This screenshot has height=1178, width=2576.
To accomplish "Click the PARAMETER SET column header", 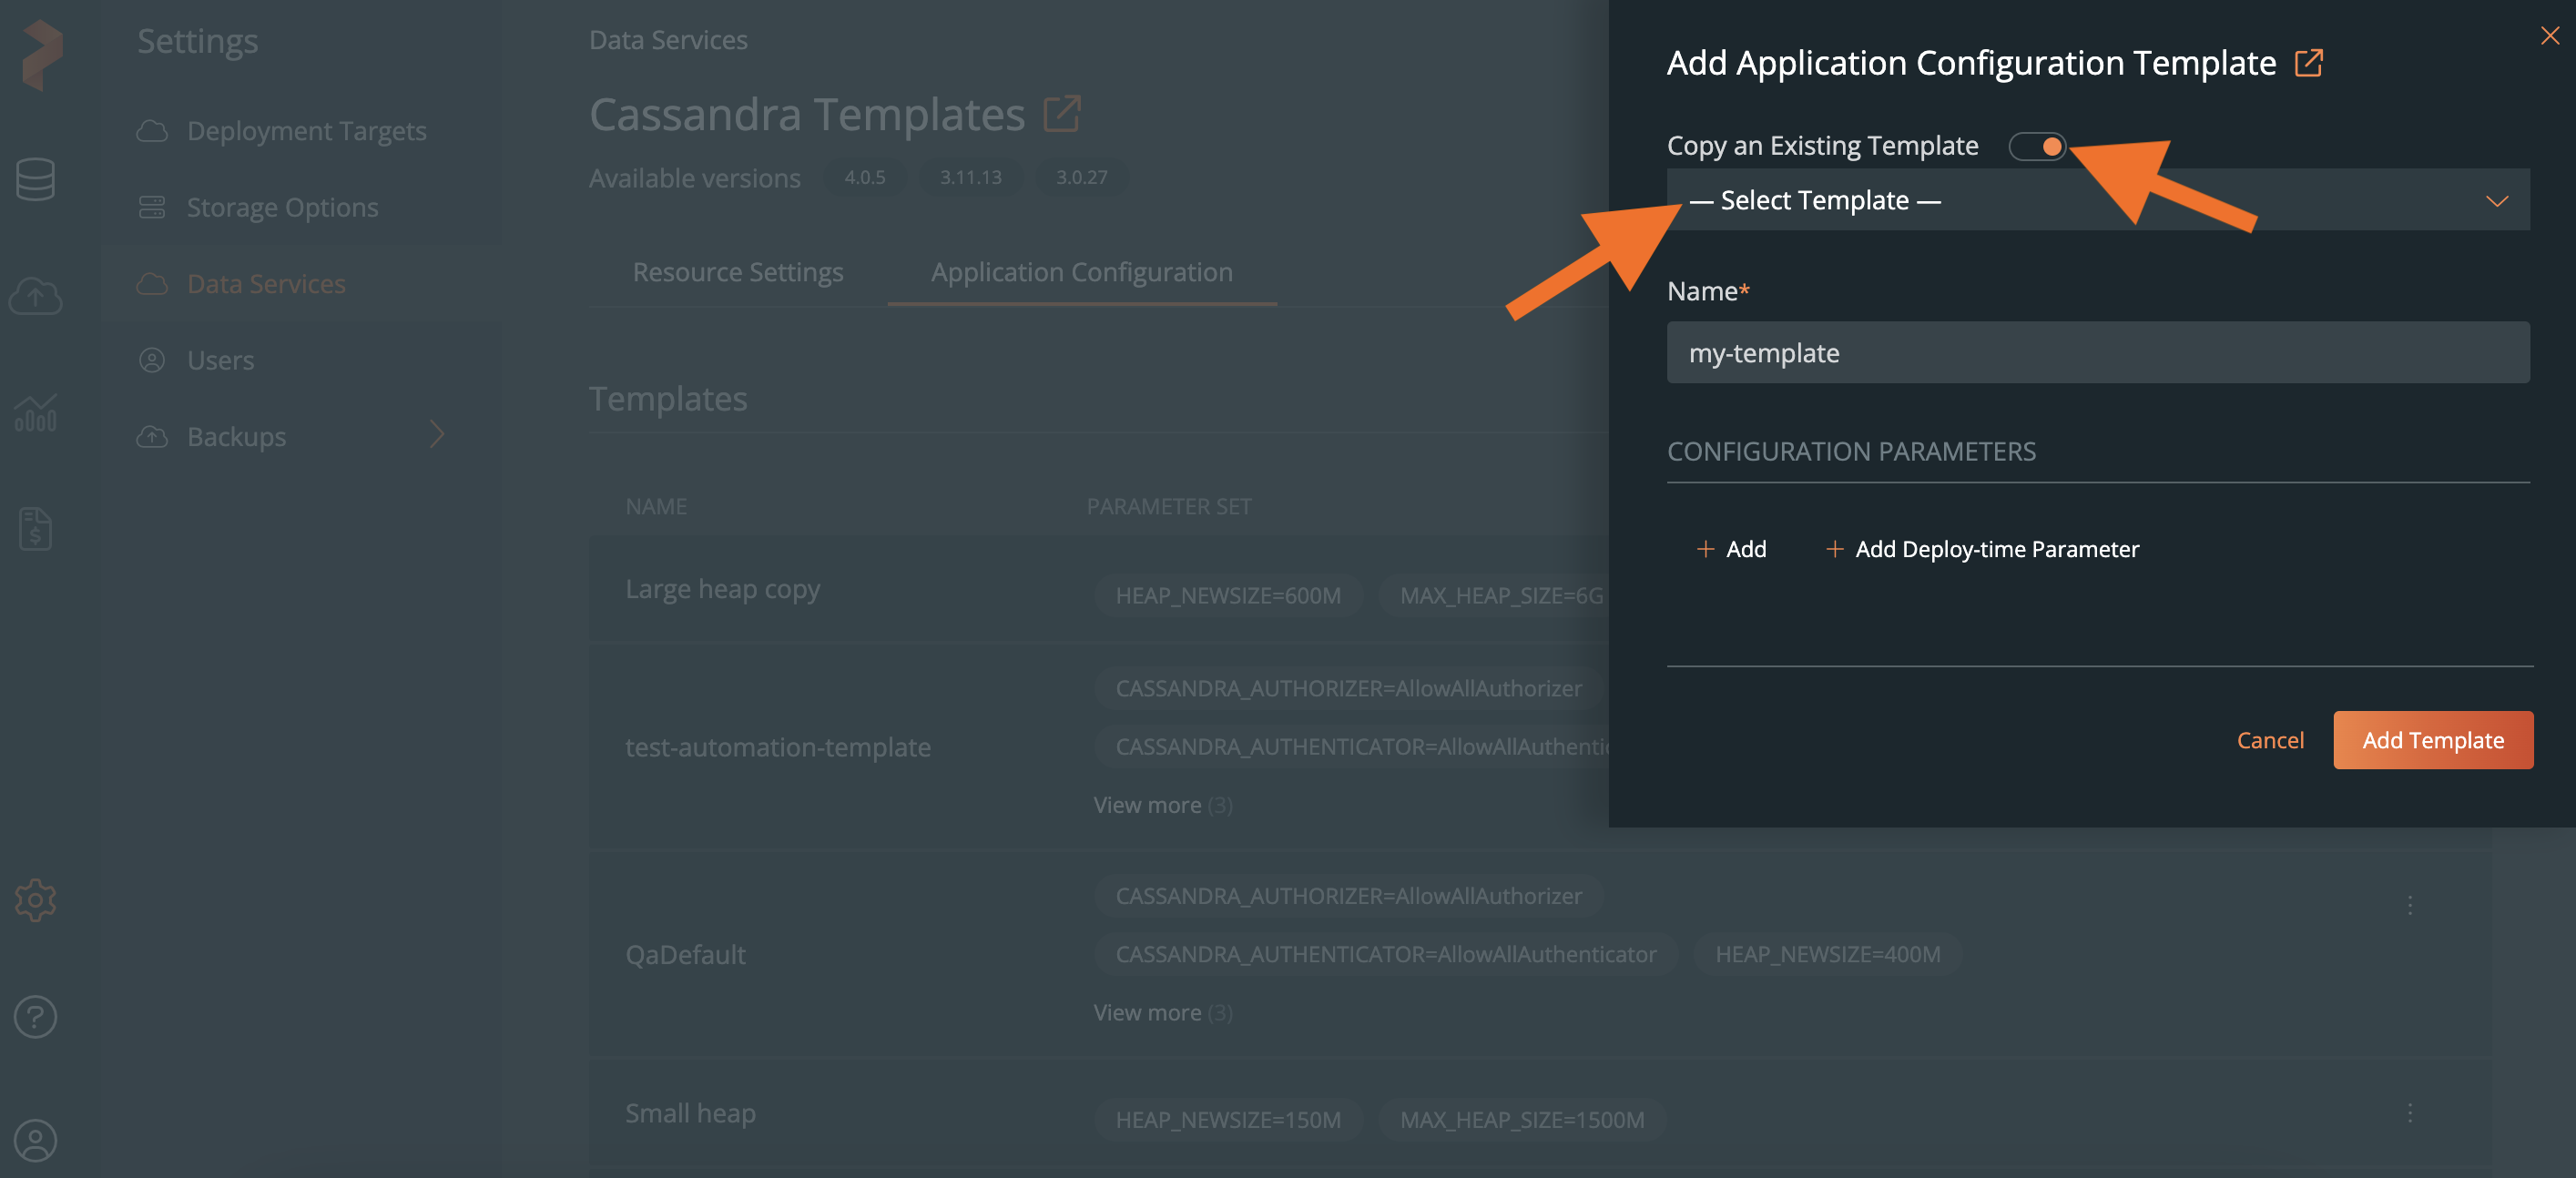I will [1169, 507].
